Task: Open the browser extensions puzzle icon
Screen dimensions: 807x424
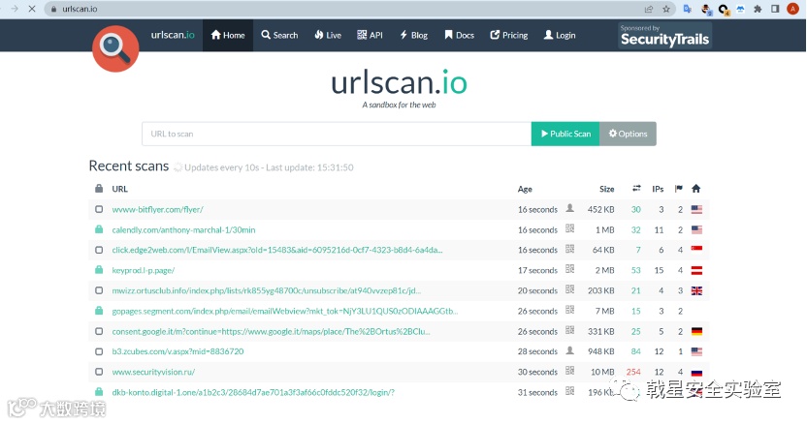Action: click(758, 9)
